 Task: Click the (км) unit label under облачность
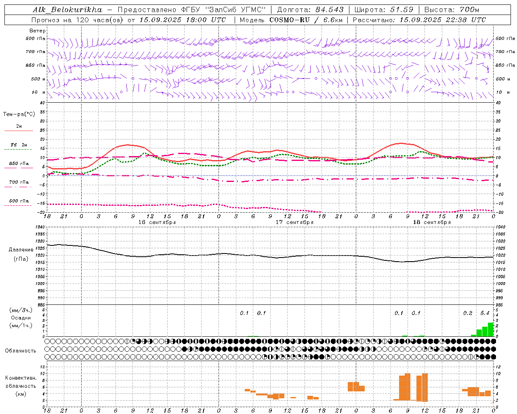click(21, 394)
